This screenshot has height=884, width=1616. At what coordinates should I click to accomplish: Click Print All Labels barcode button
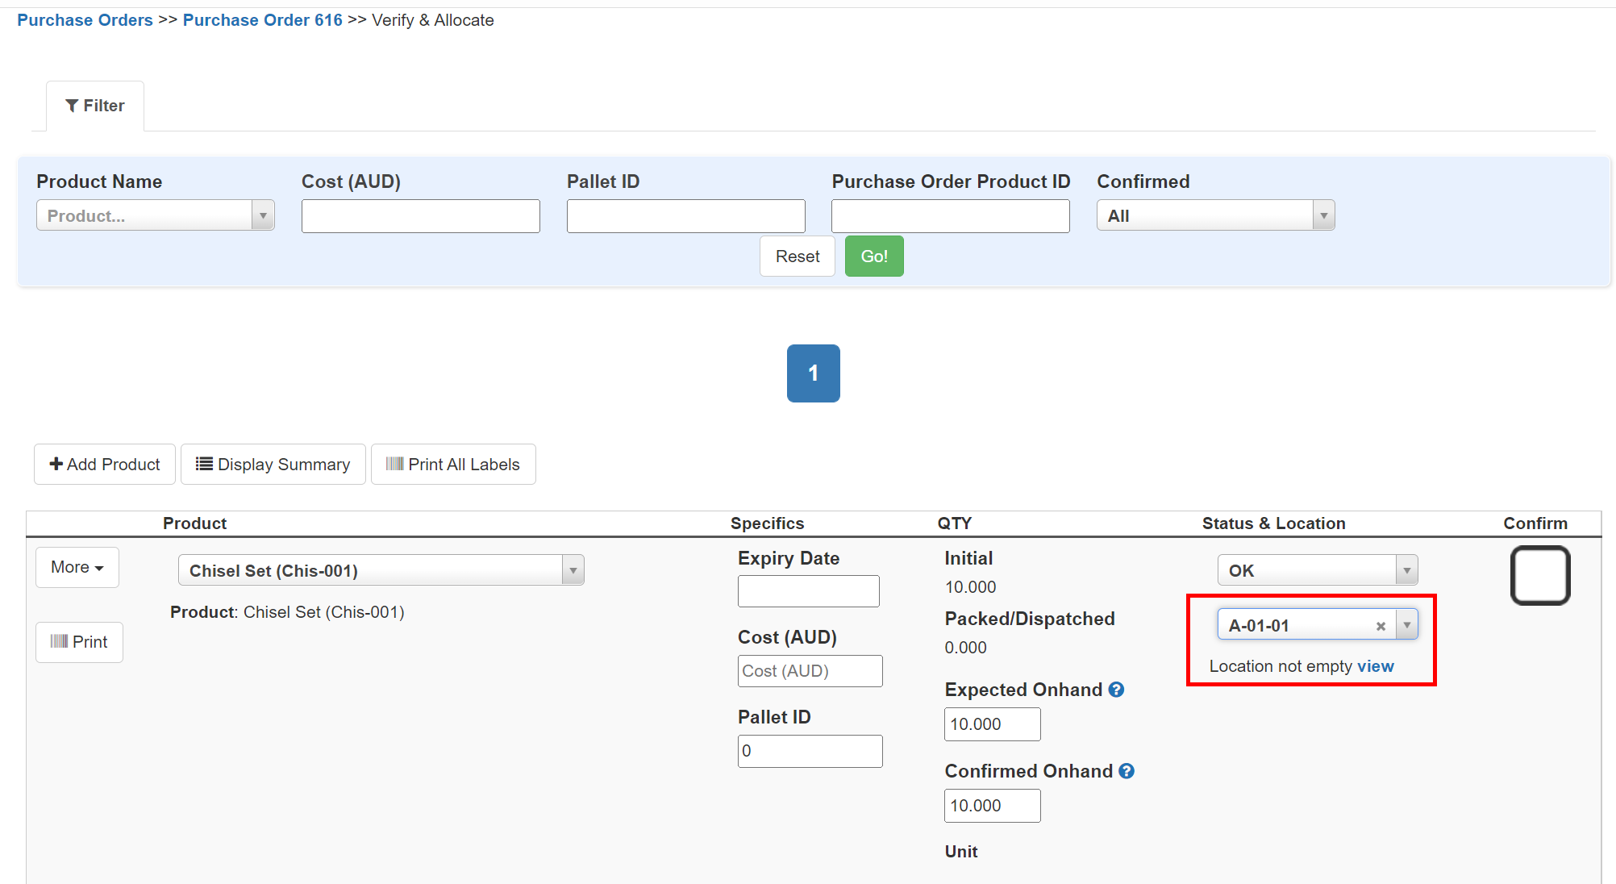(x=453, y=465)
